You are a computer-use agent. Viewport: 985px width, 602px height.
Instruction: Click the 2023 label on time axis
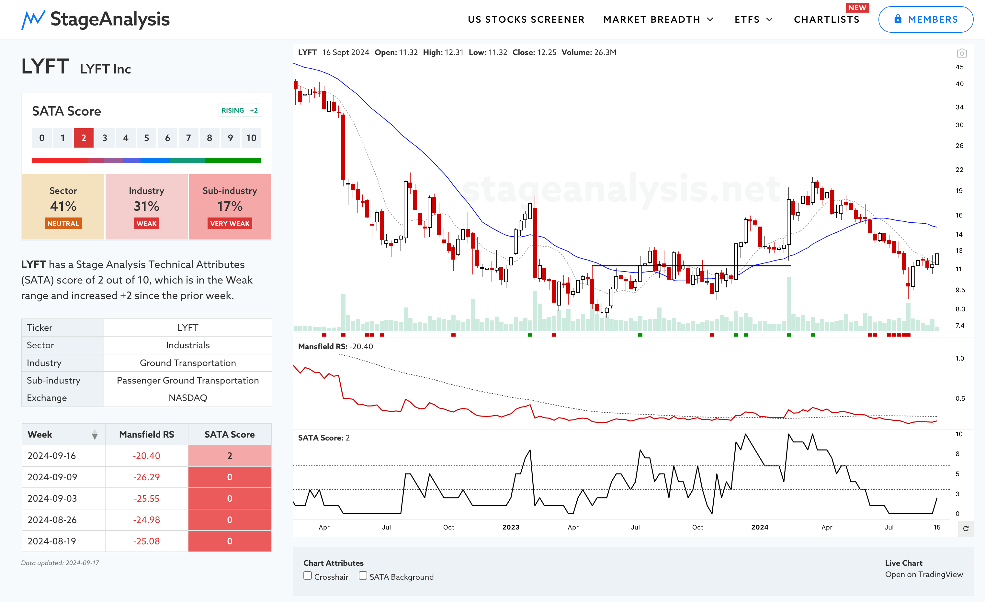[x=511, y=527]
